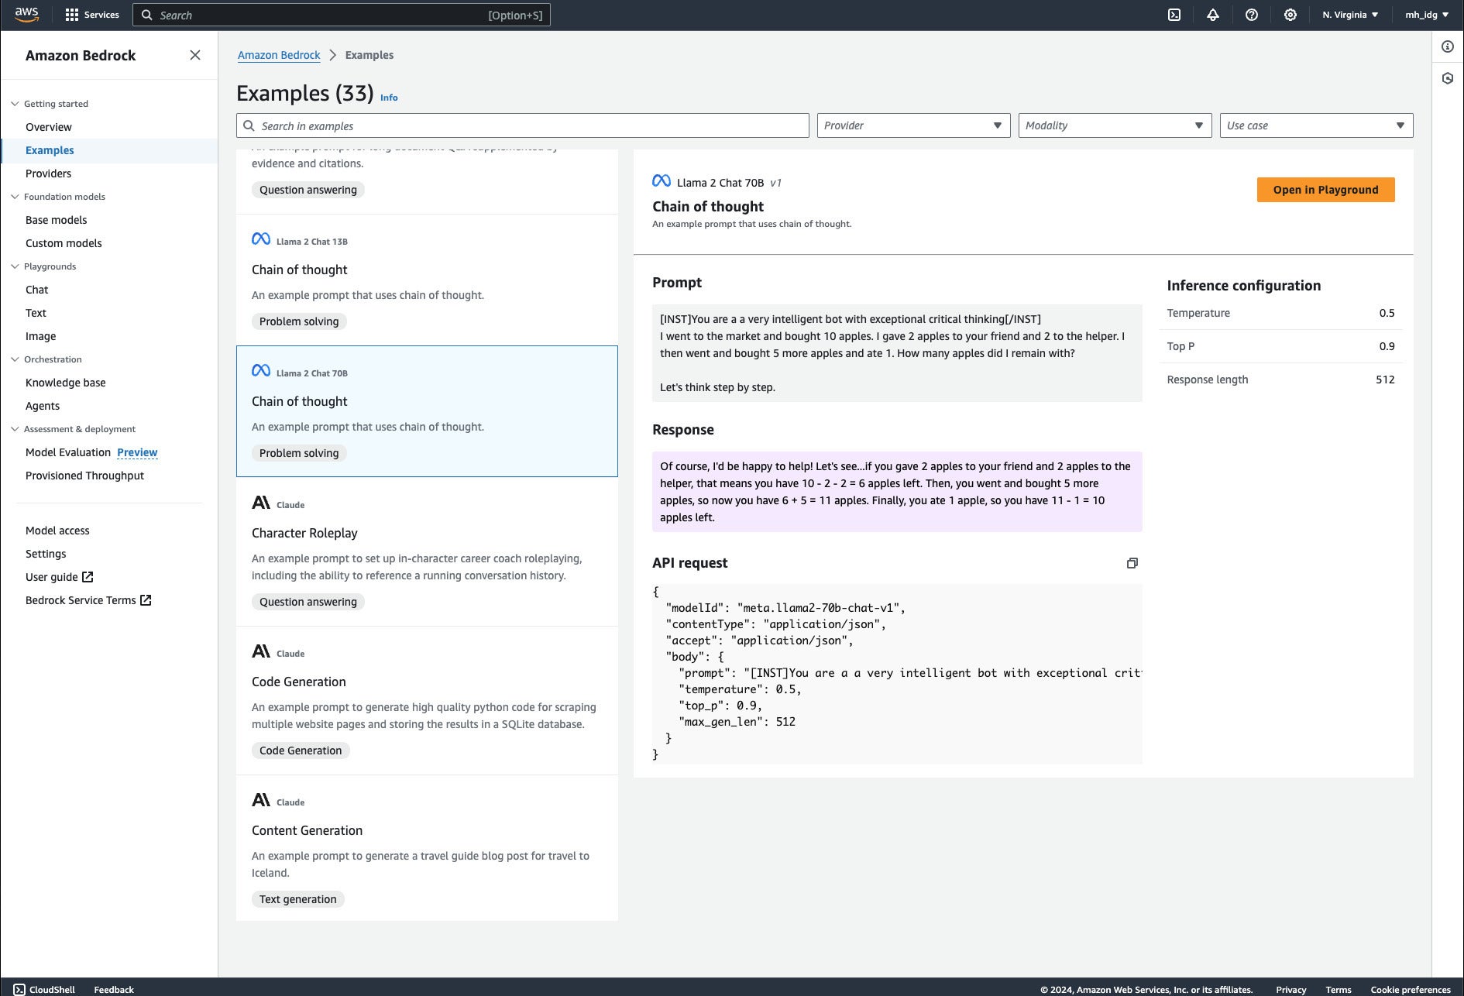Image resolution: width=1464 pixels, height=996 pixels.
Task: Click external link icon beside Bedrock Service Terms
Action: pyautogui.click(x=146, y=600)
